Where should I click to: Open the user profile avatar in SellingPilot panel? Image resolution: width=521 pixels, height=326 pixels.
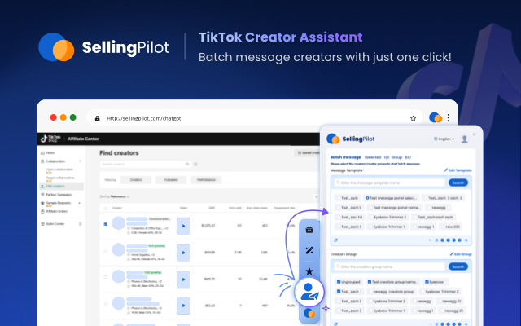click(465, 139)
